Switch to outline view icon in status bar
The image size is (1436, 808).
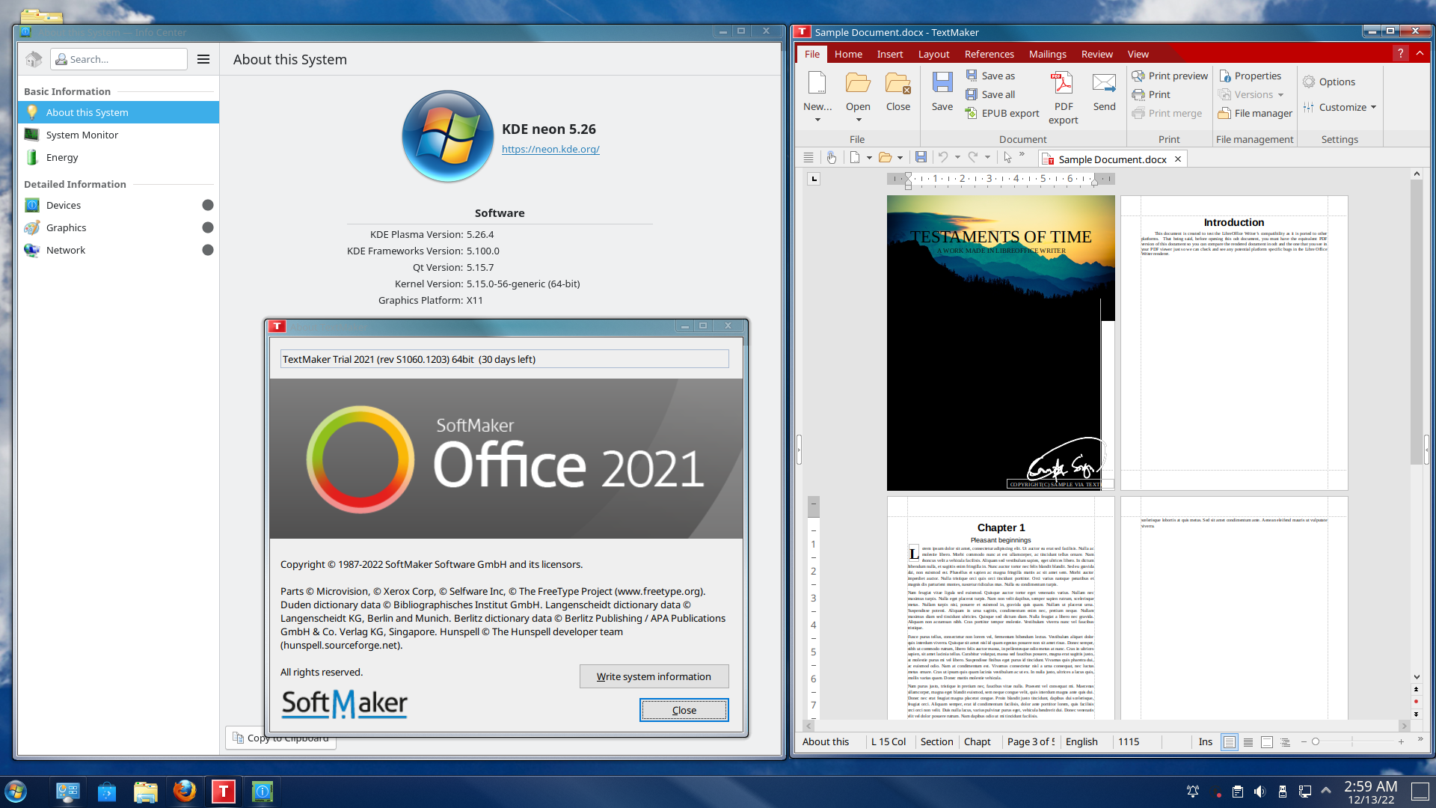tap(1286, 742)
